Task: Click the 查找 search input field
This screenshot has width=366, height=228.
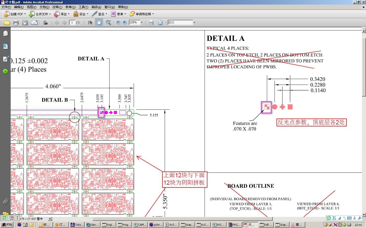Action: click(x=180, y=22)
